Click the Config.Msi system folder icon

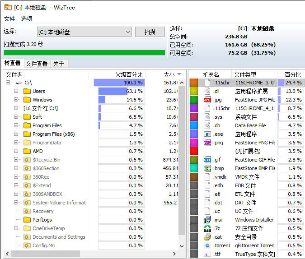(27, 245)
